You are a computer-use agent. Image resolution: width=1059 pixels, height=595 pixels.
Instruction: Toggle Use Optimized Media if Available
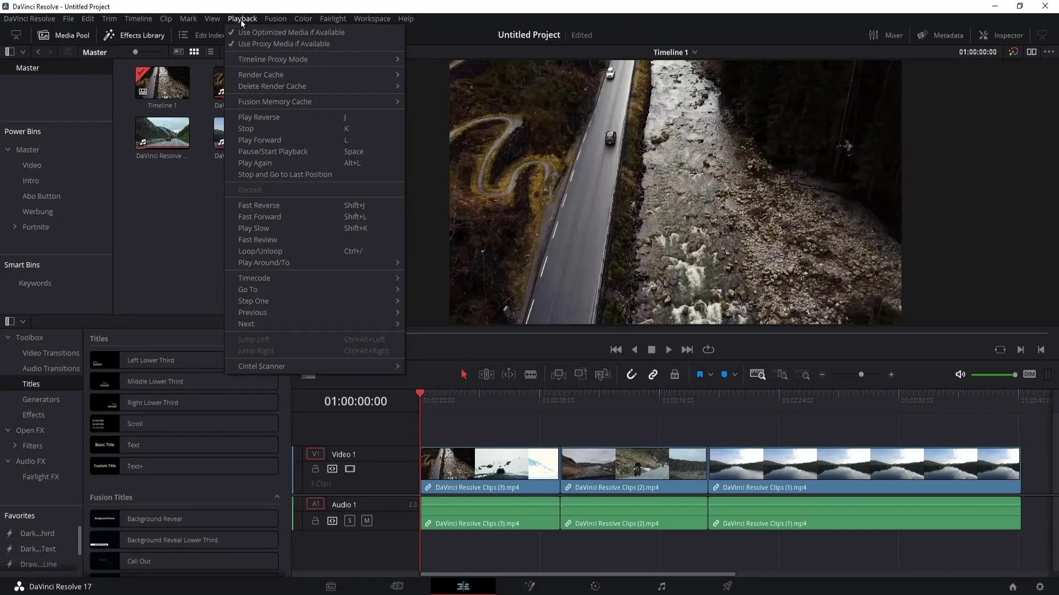point(291,32)
